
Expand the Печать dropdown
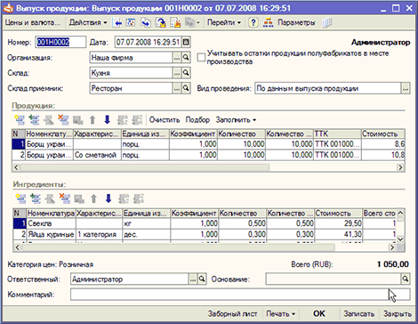tap(280, 313)
